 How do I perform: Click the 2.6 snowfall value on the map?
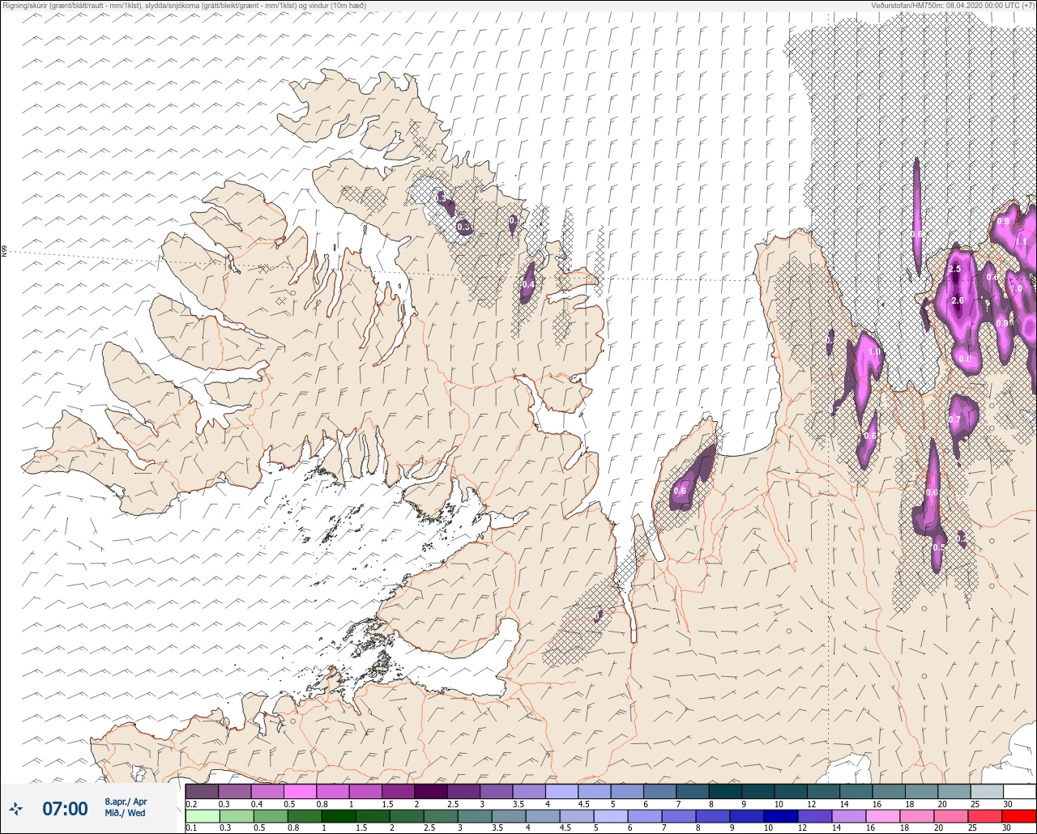pyautogui.click(x=958, y=300)
